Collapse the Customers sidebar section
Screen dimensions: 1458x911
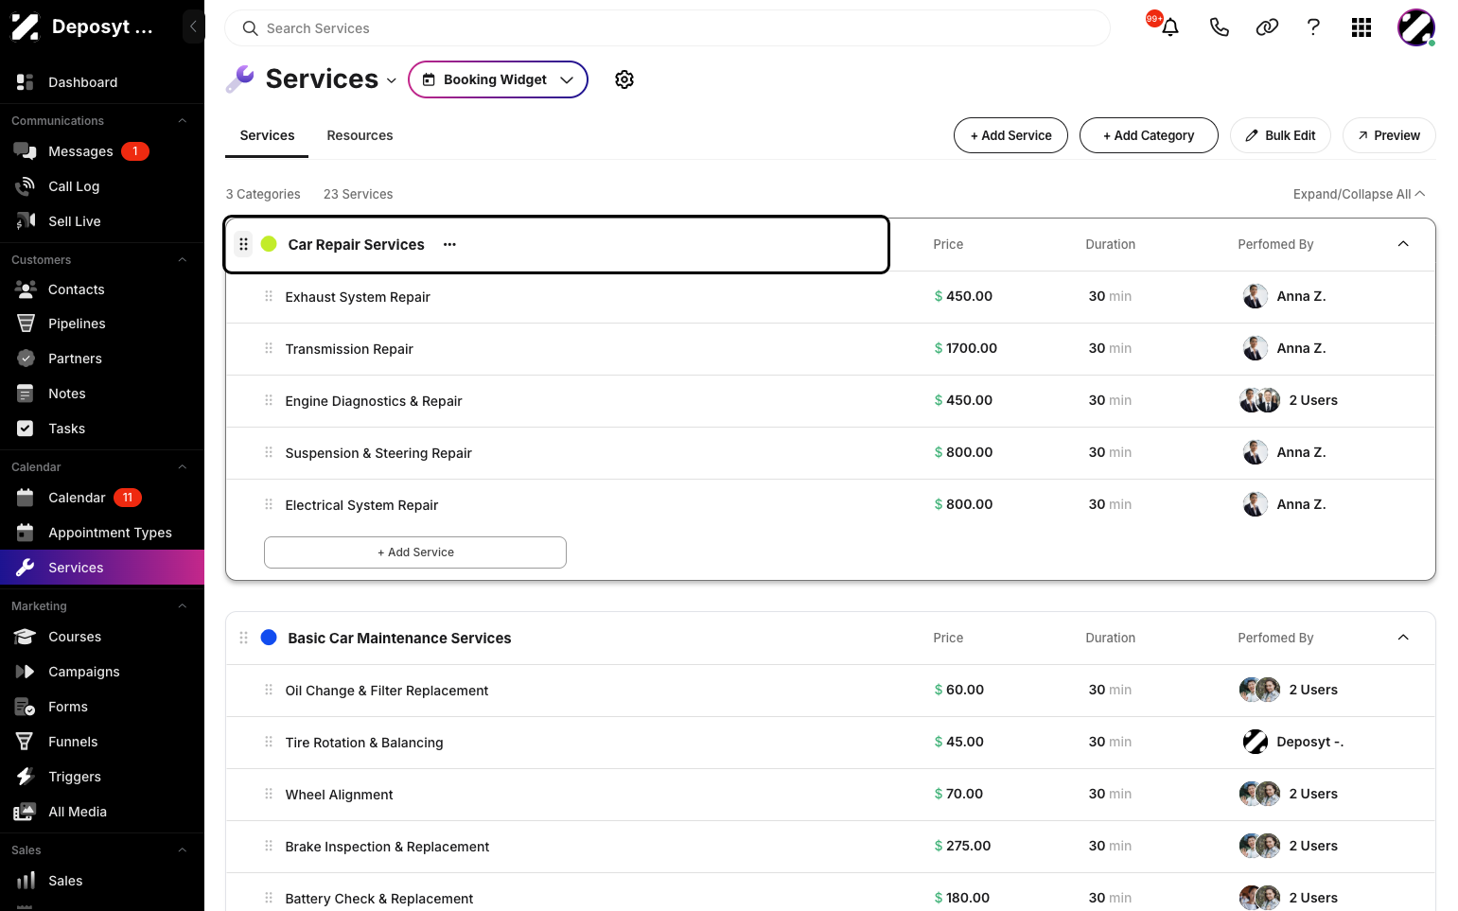[x=183, y=260]
